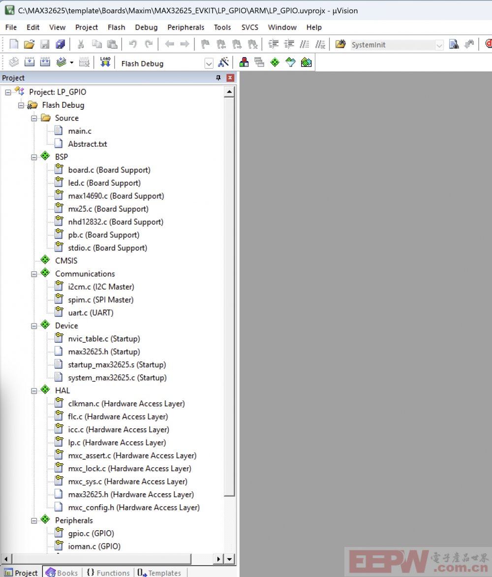This screenshot has height=577, width=492.
Task: Select gpio.c (GPIO) file
Action: pos(91,534)
